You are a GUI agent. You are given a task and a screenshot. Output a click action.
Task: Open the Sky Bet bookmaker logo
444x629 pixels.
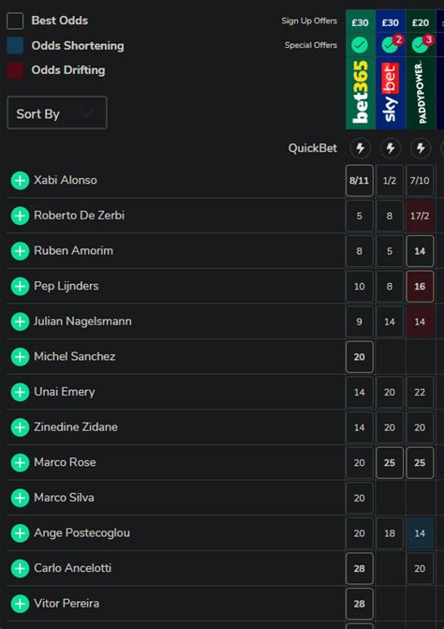(x=391, y=93)
